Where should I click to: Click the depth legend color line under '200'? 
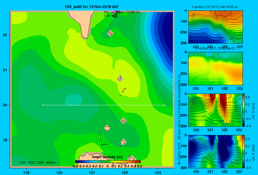pos(25,165)
